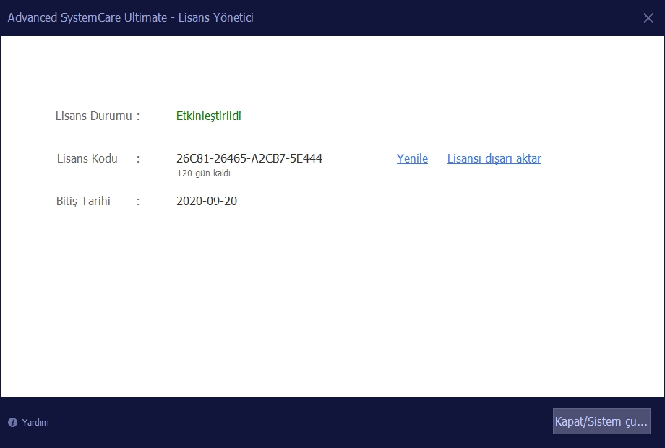Image resolution: width=665 pixels, height=448 pixels.
Task: Open the Lisansı dışarı aktar link
Action: click(x=494, y=158)
